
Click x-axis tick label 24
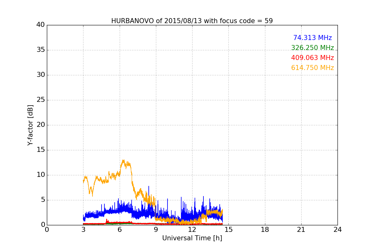(x=337, y=230)
